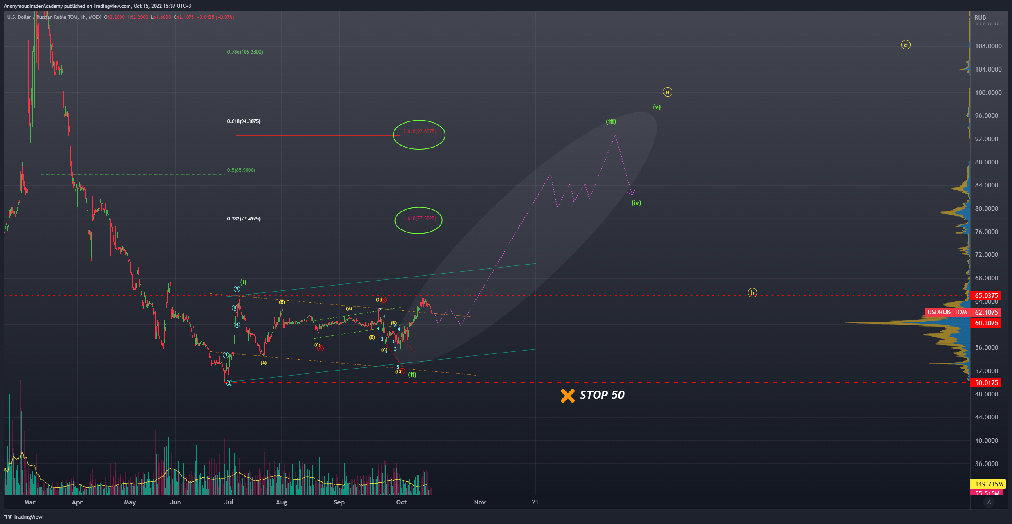Select the 0.5(85.9000) Fibonacci label

(241, 170)
